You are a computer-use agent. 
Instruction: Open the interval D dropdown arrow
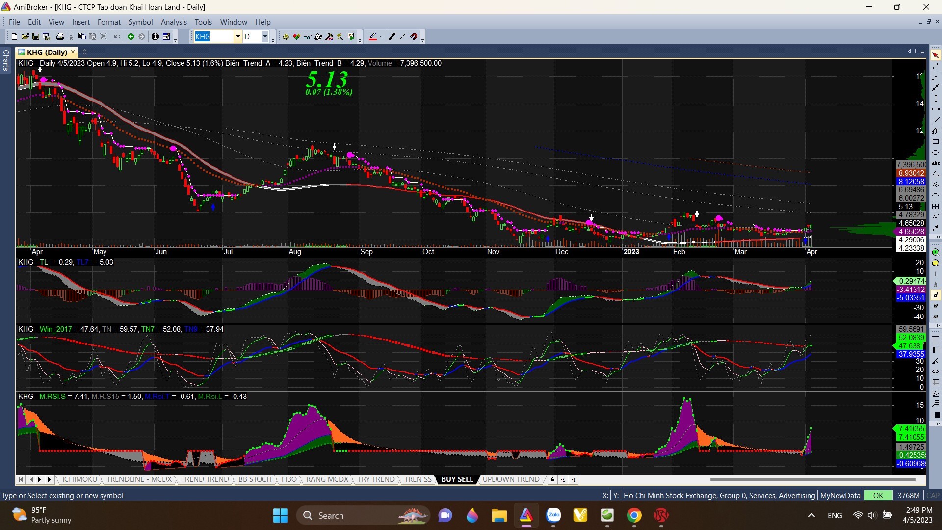[265, 37]
